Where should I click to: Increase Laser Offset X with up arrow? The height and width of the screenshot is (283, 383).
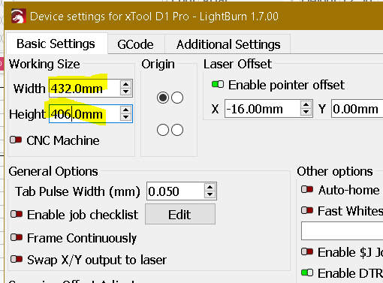tap(306, 104)
